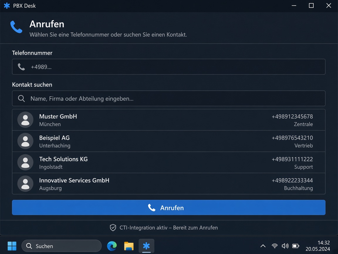Click the Support department label
The width and height of the screenshot is (338, 254).
303,167
